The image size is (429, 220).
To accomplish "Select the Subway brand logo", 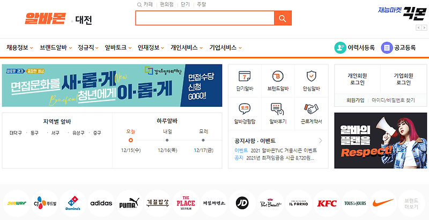I will pos(17,203).
